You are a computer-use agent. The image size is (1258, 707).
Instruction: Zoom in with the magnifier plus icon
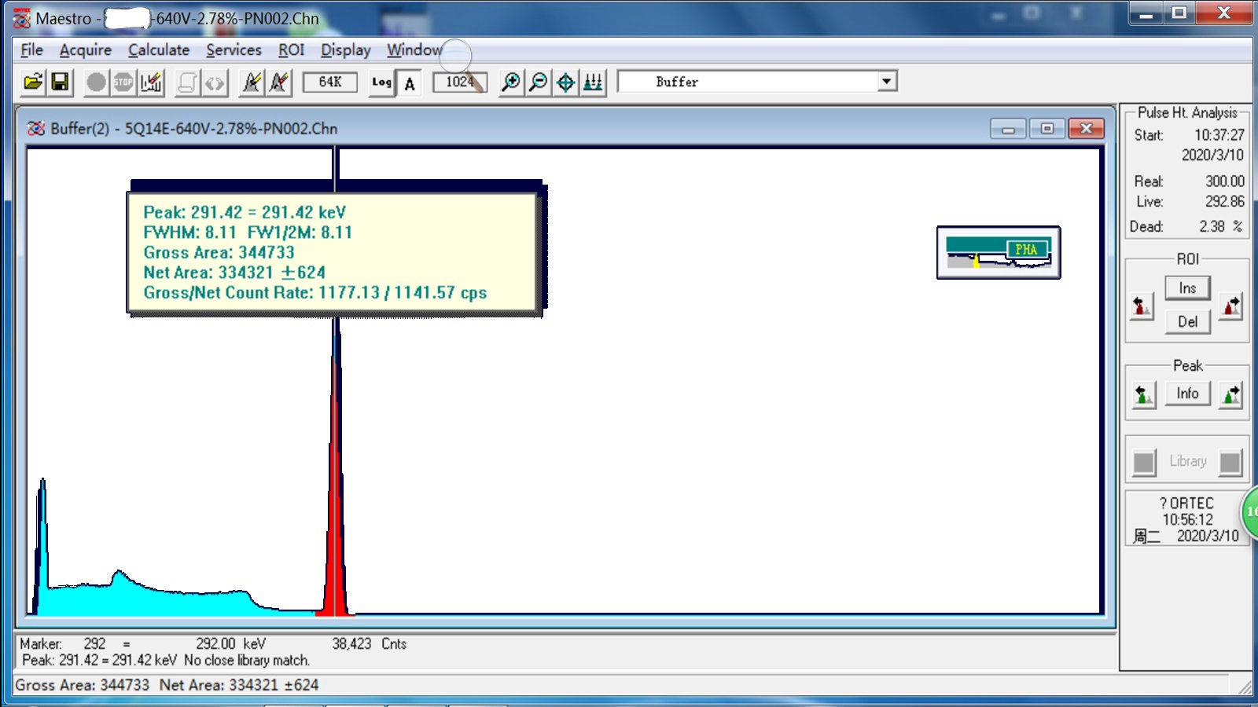pos(511,82)
